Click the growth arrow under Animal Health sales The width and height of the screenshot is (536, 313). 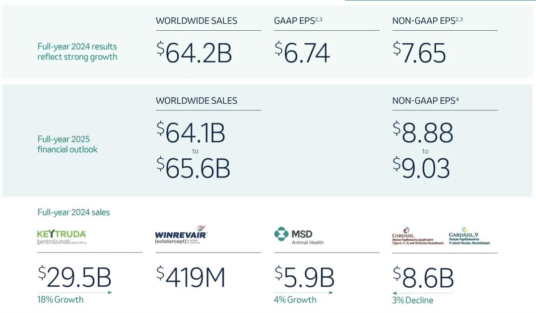[x=303, y=293]
